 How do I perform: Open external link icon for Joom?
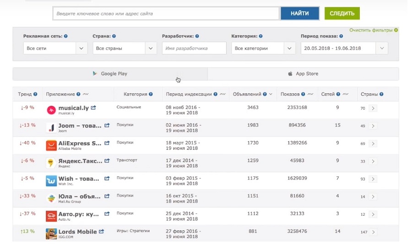coord(107,125)
